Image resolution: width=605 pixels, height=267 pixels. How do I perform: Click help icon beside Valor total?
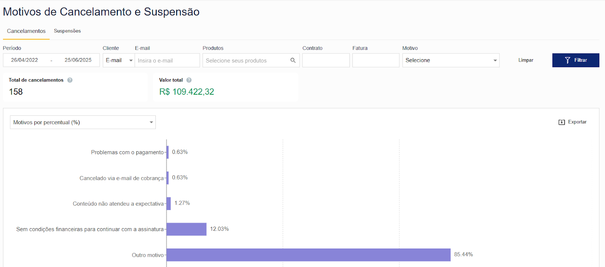point(189,80)
